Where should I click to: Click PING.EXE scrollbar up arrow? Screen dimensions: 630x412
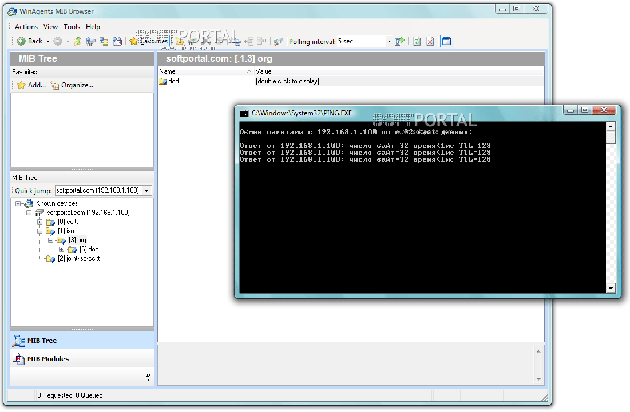pos(611,126)
